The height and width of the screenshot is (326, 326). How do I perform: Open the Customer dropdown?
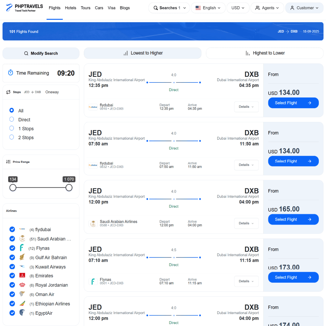click(x=304, y=8)
